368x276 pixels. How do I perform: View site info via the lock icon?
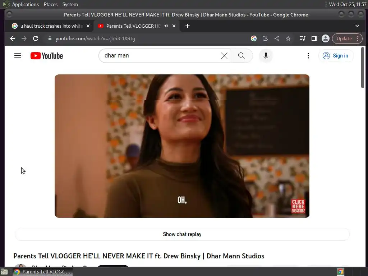click(50, 38)
